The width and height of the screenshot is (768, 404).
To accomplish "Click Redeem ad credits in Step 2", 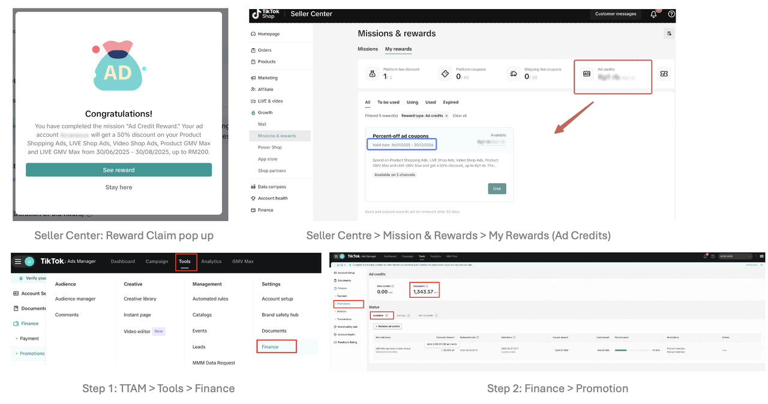I will tap(388, 327).
